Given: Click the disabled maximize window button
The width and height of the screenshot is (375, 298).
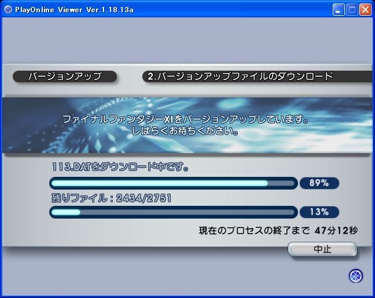Looking at the screenshot, I should click(x=352, y=10).
